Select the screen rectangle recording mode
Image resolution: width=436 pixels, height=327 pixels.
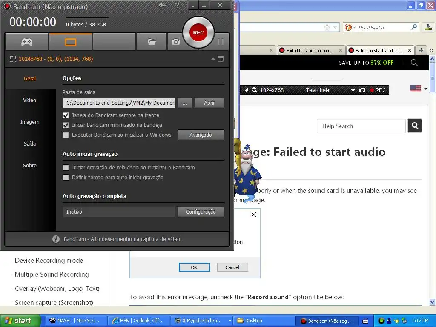(71, 42)
